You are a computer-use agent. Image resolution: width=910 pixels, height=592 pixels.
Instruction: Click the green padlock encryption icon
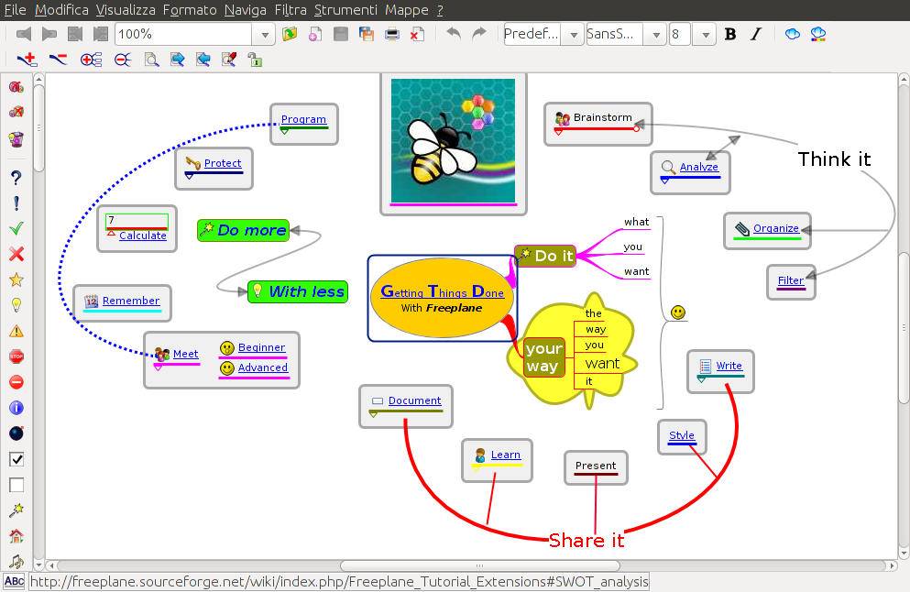(x=254, y=60)
